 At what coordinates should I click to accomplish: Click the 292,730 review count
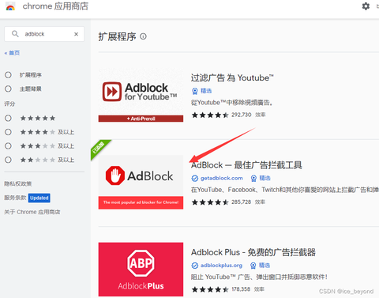[242, 115]
